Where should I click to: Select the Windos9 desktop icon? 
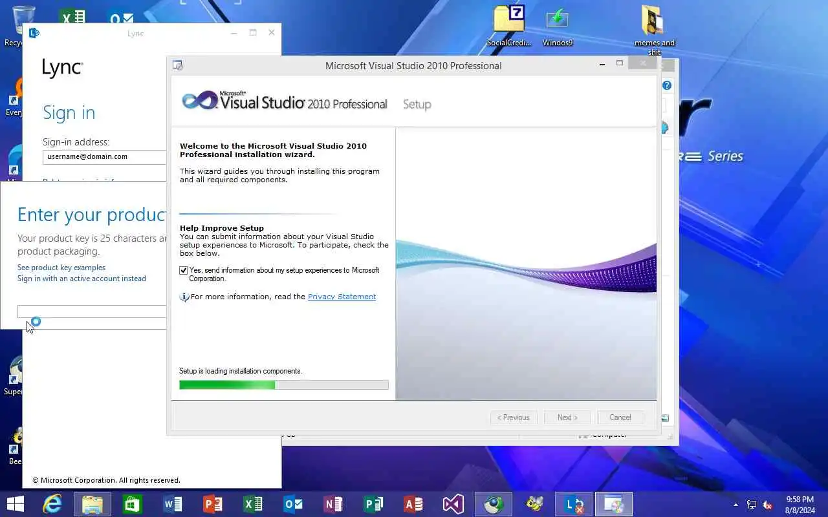[x=558, y=26]
